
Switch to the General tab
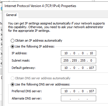(x=11, y=15)
